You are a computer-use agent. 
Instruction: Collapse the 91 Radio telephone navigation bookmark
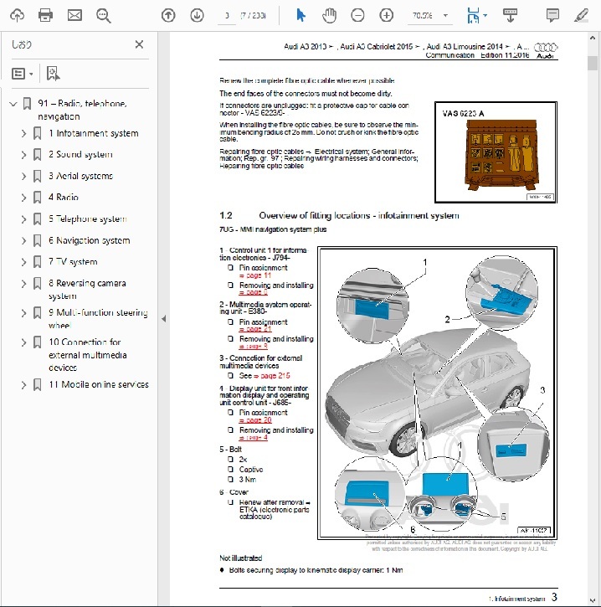[x=13, y=104]
